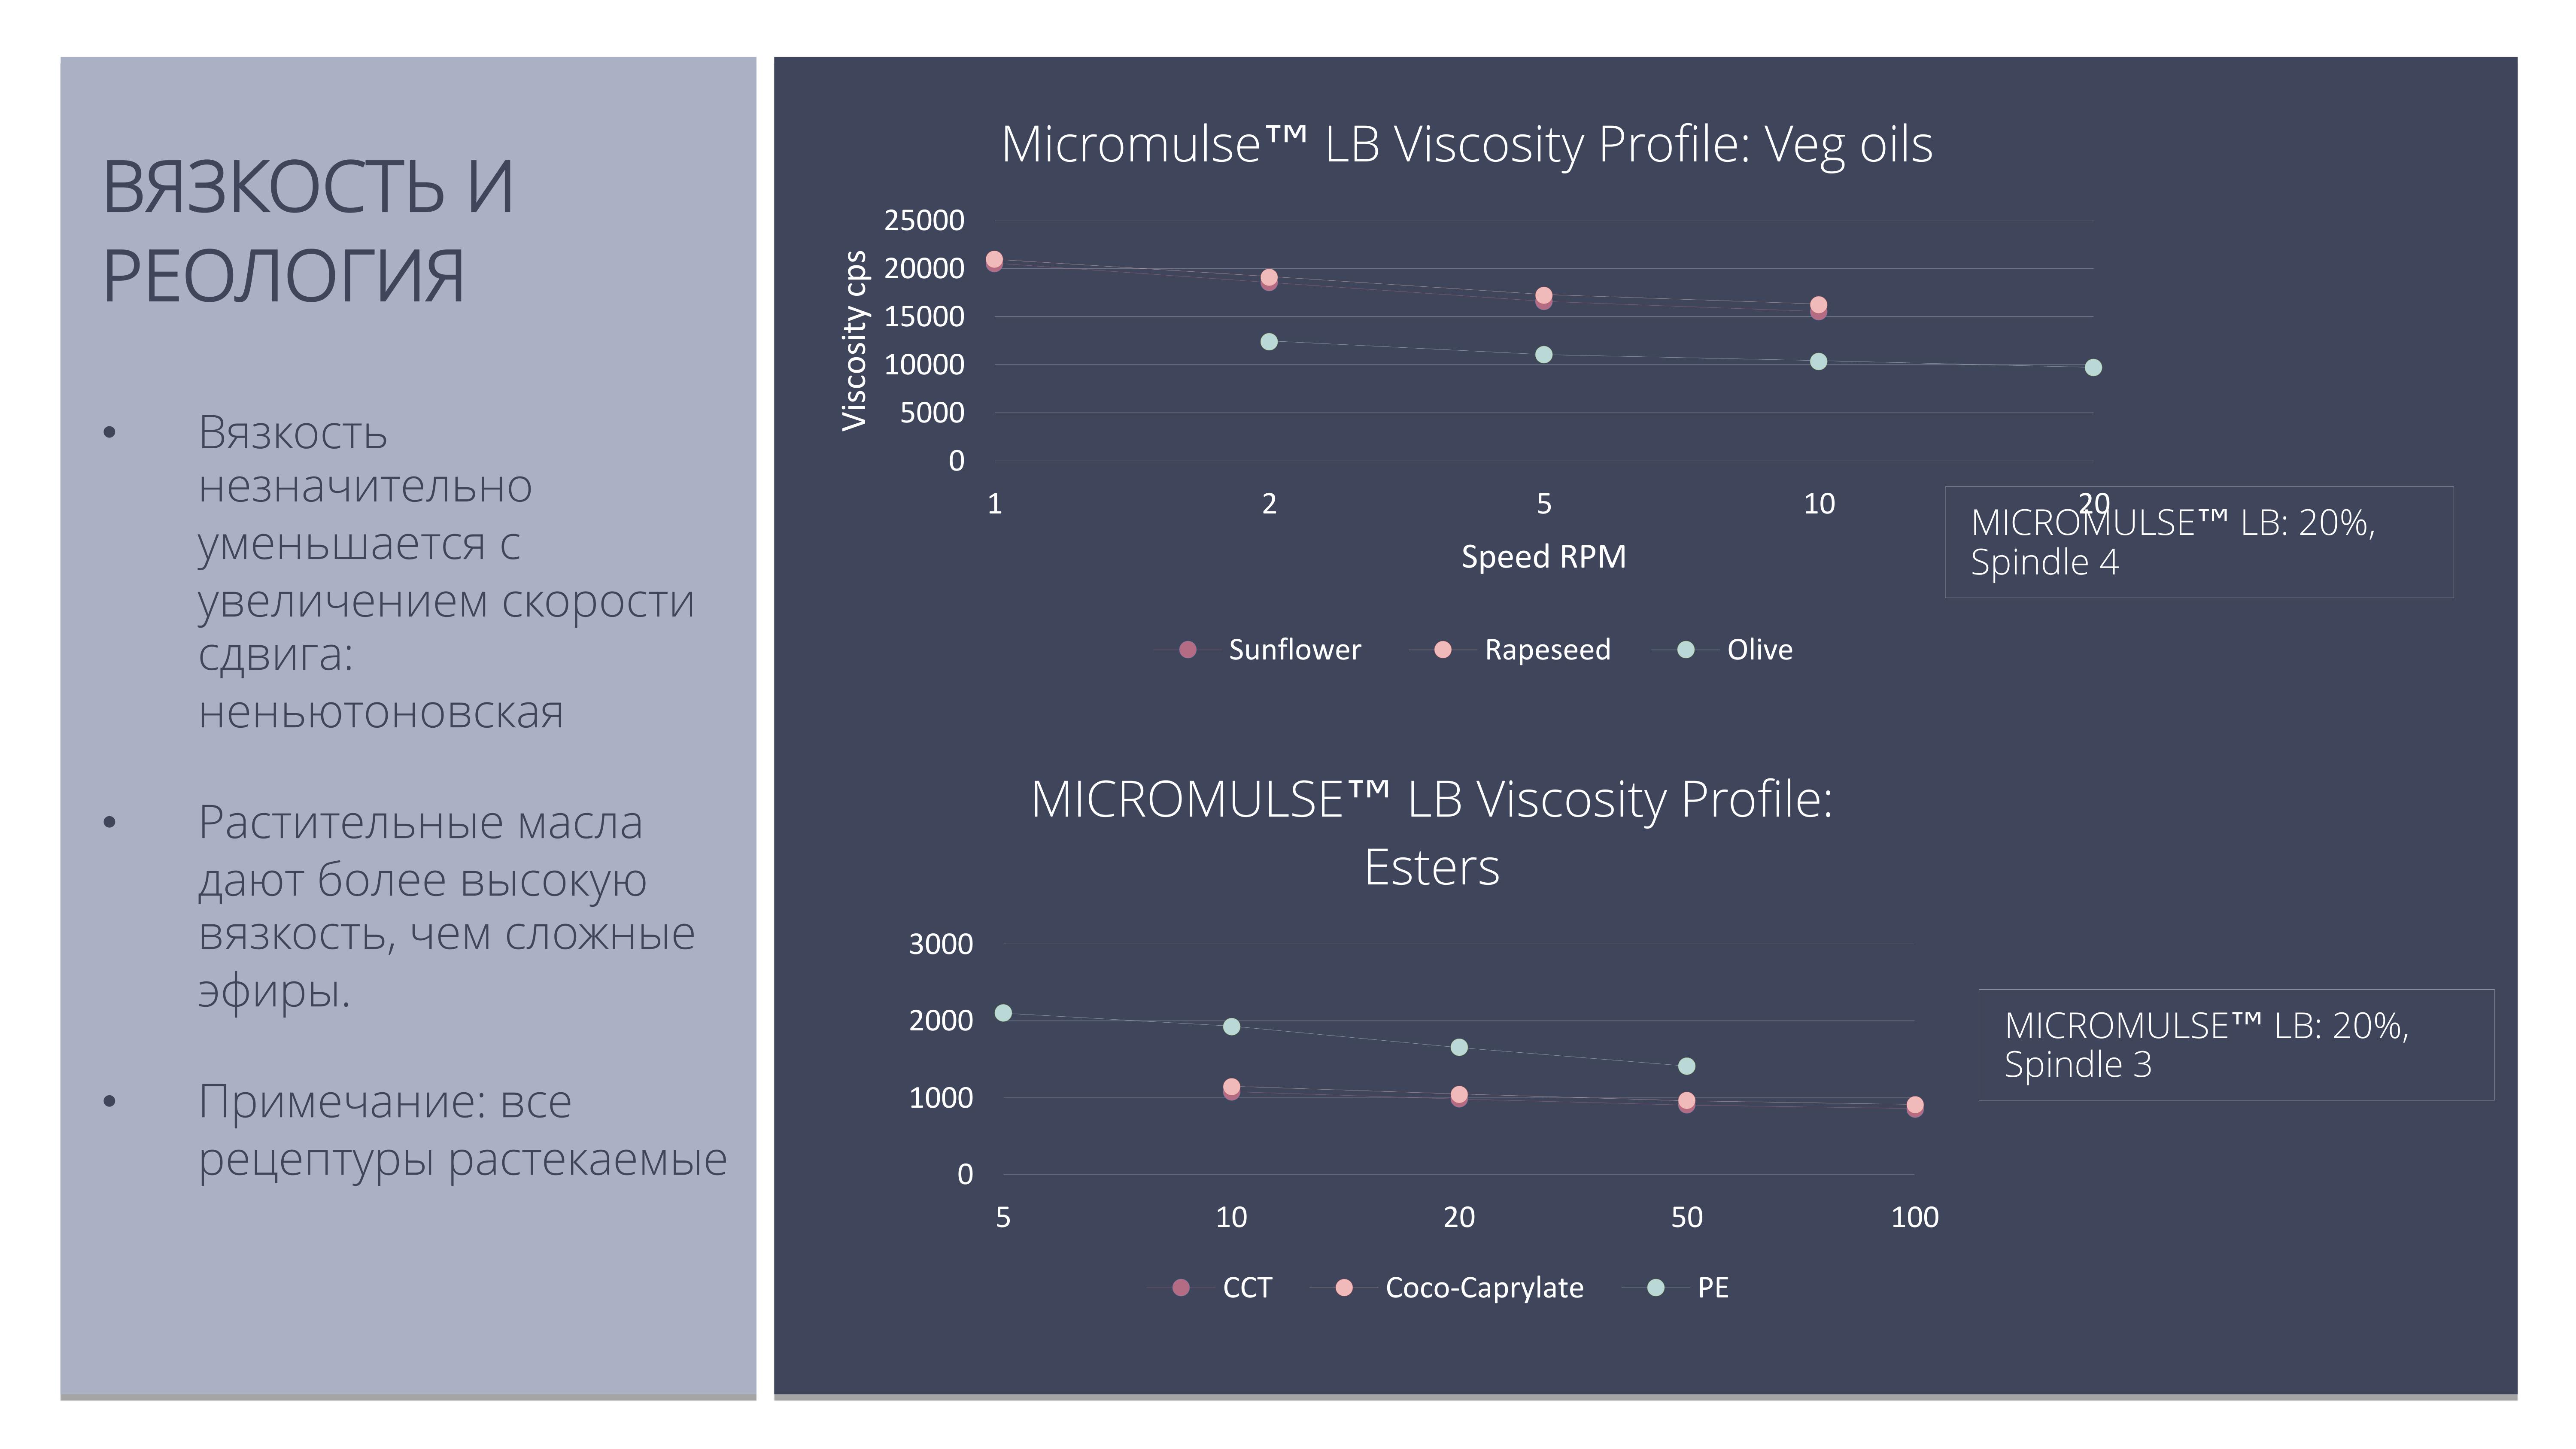Click the Coco-Caprylate legend marker
This screenshot has width=2576, height=1449.
1344,1288
